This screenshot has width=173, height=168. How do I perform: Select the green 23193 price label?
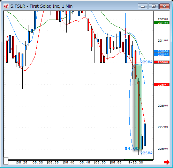point(161,23)
